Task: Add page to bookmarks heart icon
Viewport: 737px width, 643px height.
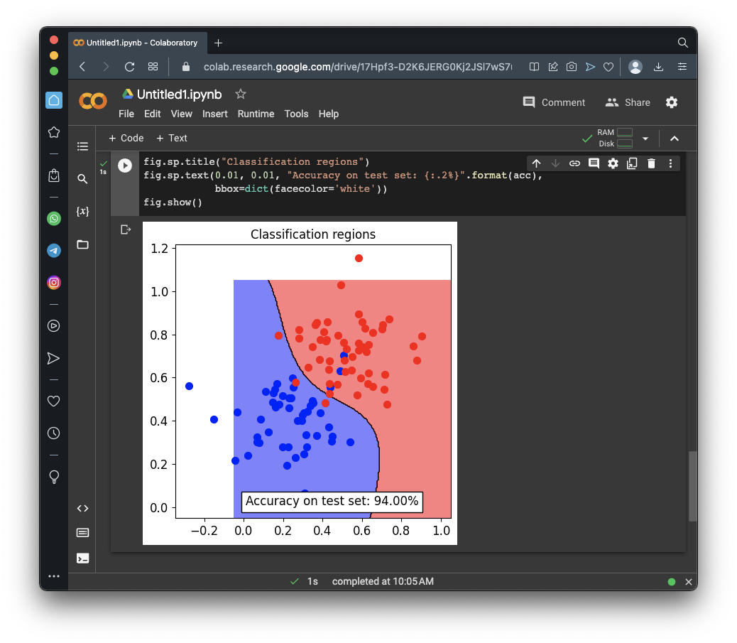Action: (608, 67)
